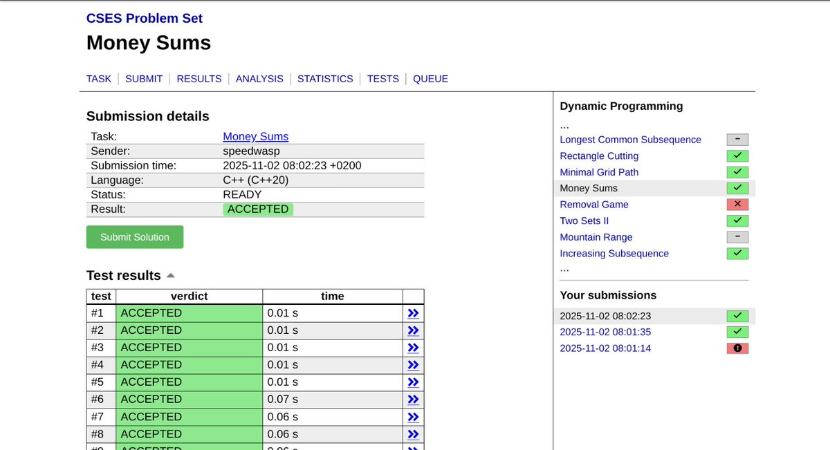Open submission from 2025-11-02 08:01:35
830x450 pixels.
coord(605,332)
